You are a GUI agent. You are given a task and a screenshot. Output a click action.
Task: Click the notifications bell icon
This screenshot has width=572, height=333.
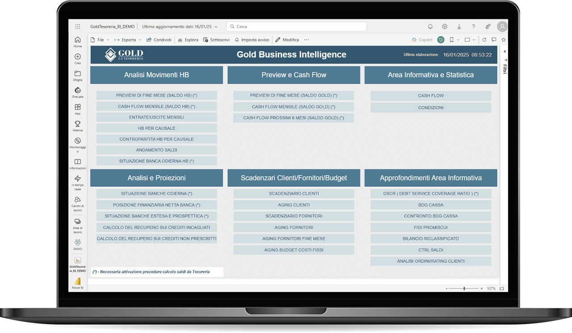click(430, 27)
